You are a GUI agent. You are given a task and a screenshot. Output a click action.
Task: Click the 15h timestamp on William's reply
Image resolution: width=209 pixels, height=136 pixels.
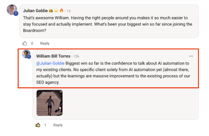click(77, 56)
